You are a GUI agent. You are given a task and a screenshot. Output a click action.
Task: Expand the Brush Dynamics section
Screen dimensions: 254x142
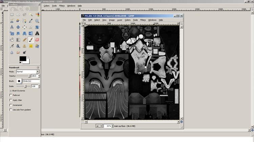click(x=11, y=91)
